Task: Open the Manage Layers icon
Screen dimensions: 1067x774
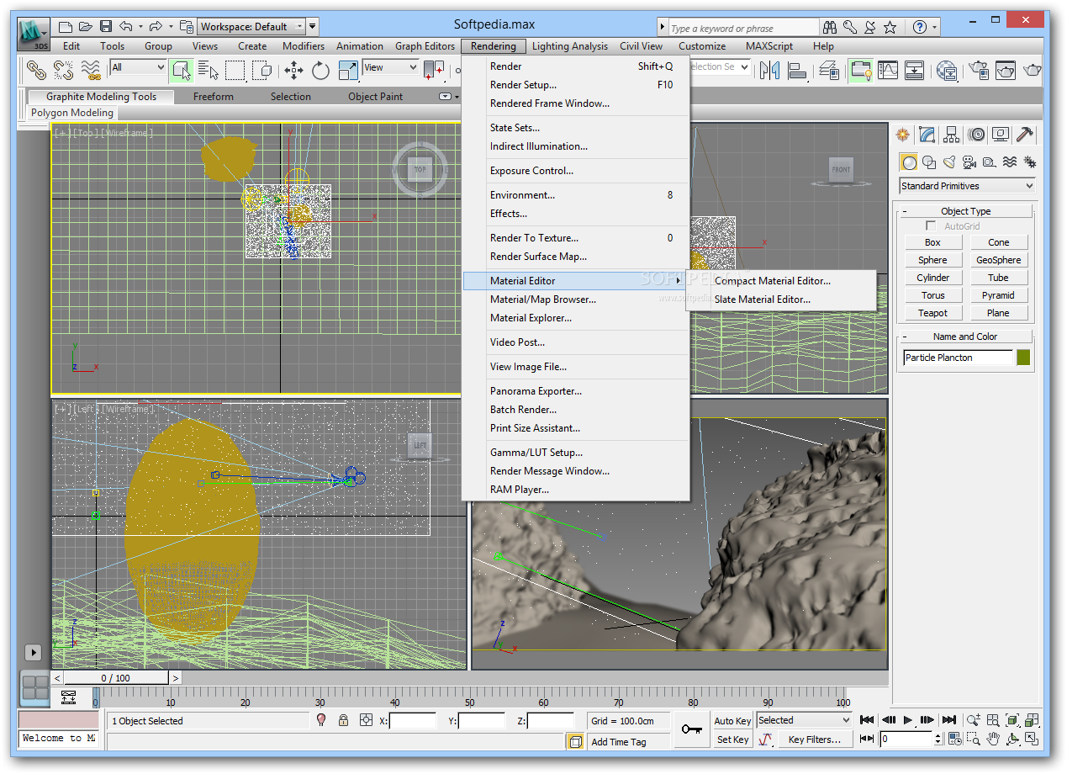Action: [830, 69]
